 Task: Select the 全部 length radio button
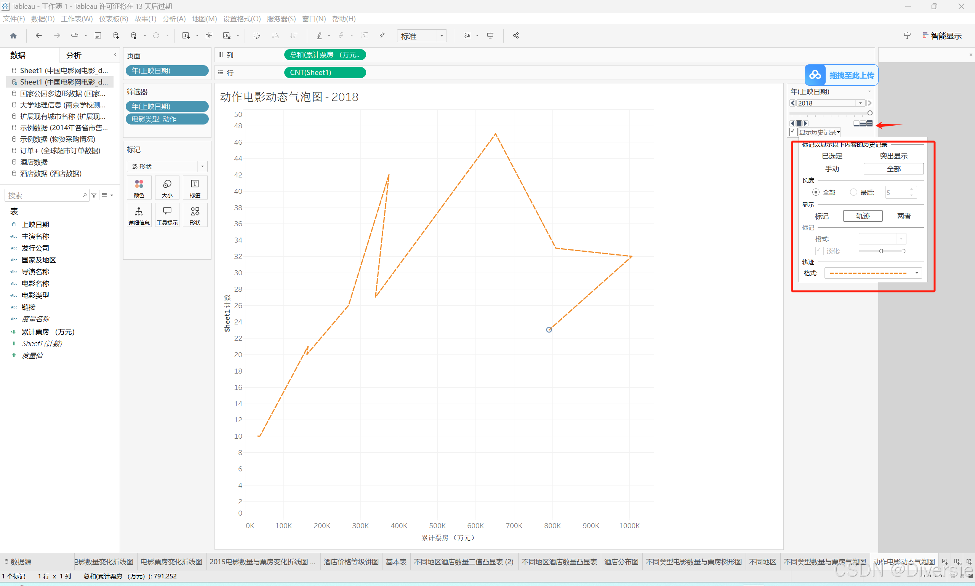[816, 192]
